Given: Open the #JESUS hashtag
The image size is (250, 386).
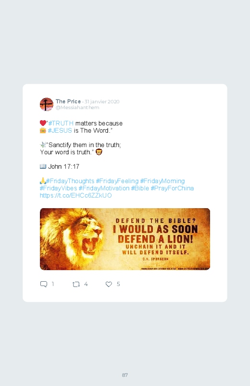Looking at the screenshot, I should (x=60, y=130).
